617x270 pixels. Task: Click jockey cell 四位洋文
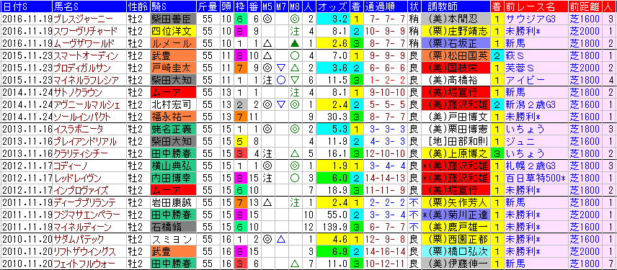click(173, 31)
